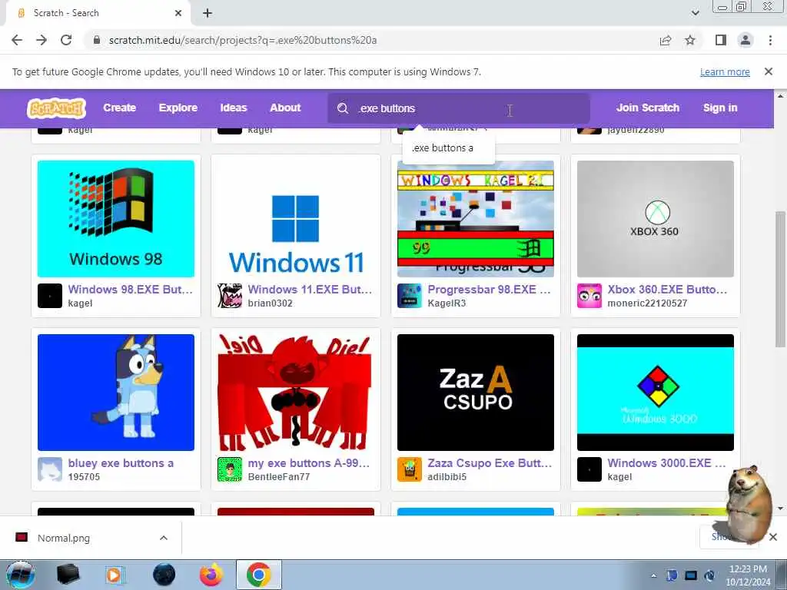Open the red Die! project thumbnail
This screenshot has height=590, width=787.
296,393
